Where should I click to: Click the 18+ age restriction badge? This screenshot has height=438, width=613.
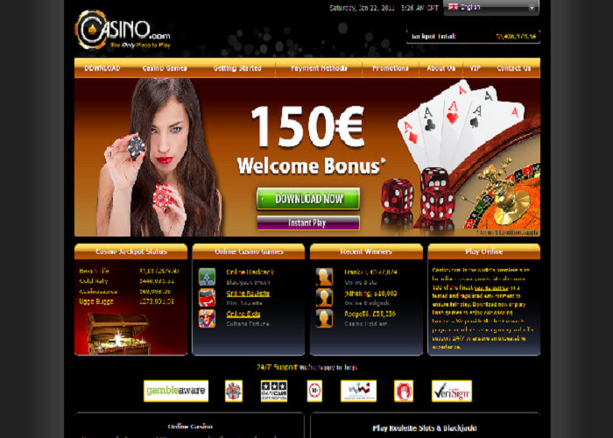click(314, 391)
